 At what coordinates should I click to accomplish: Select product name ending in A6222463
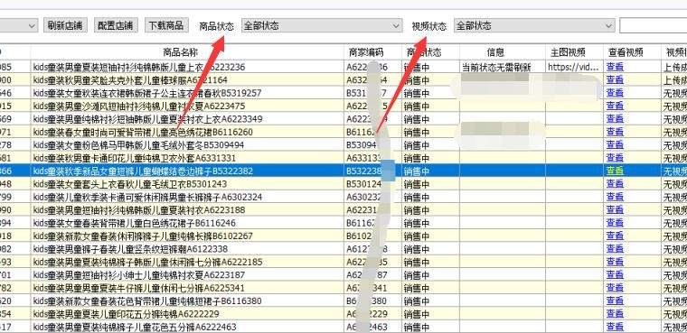coord(135,327)
